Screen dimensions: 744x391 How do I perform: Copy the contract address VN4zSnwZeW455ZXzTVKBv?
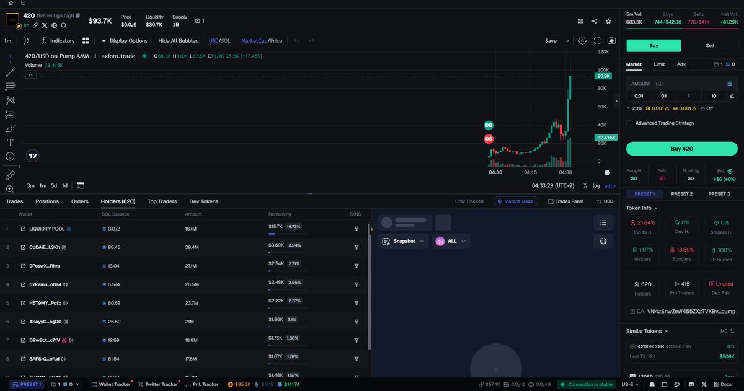[x=681, y=312]
